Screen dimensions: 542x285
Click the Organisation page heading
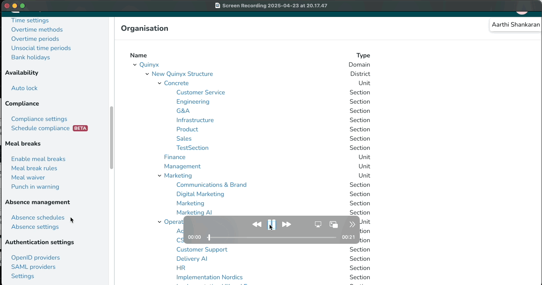[145, 28]
